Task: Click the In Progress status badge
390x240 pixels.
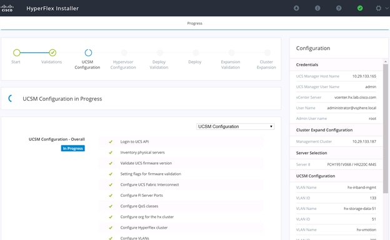Action: [73, 149]
